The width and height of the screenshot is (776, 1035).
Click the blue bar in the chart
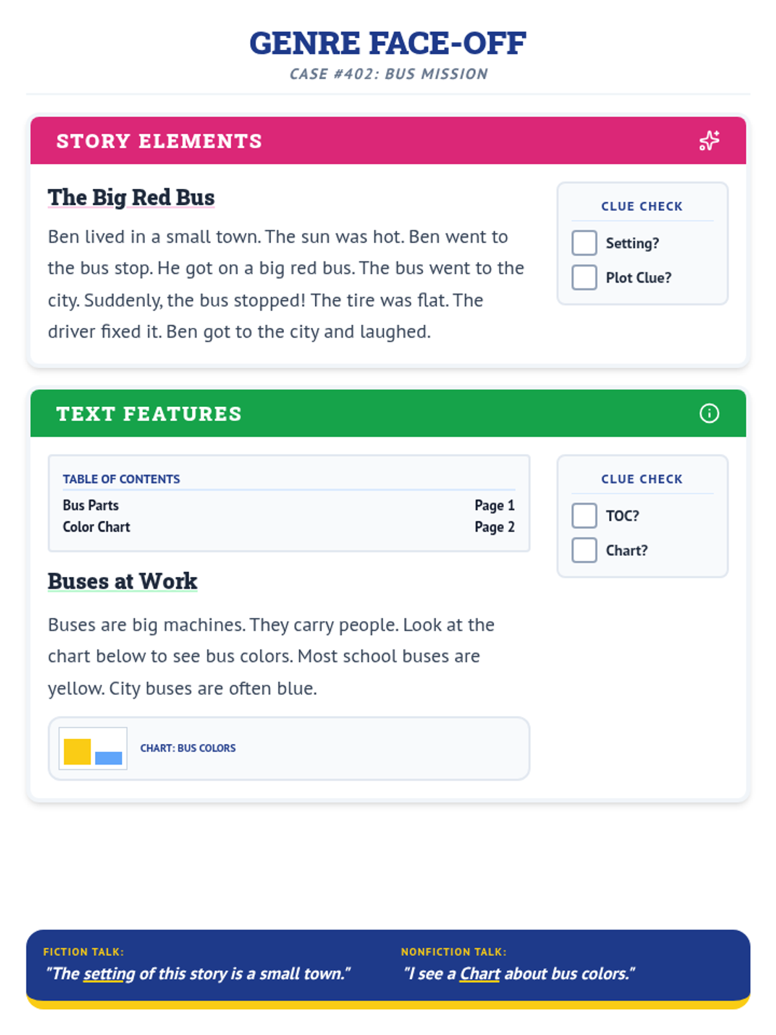click(109, 757)
